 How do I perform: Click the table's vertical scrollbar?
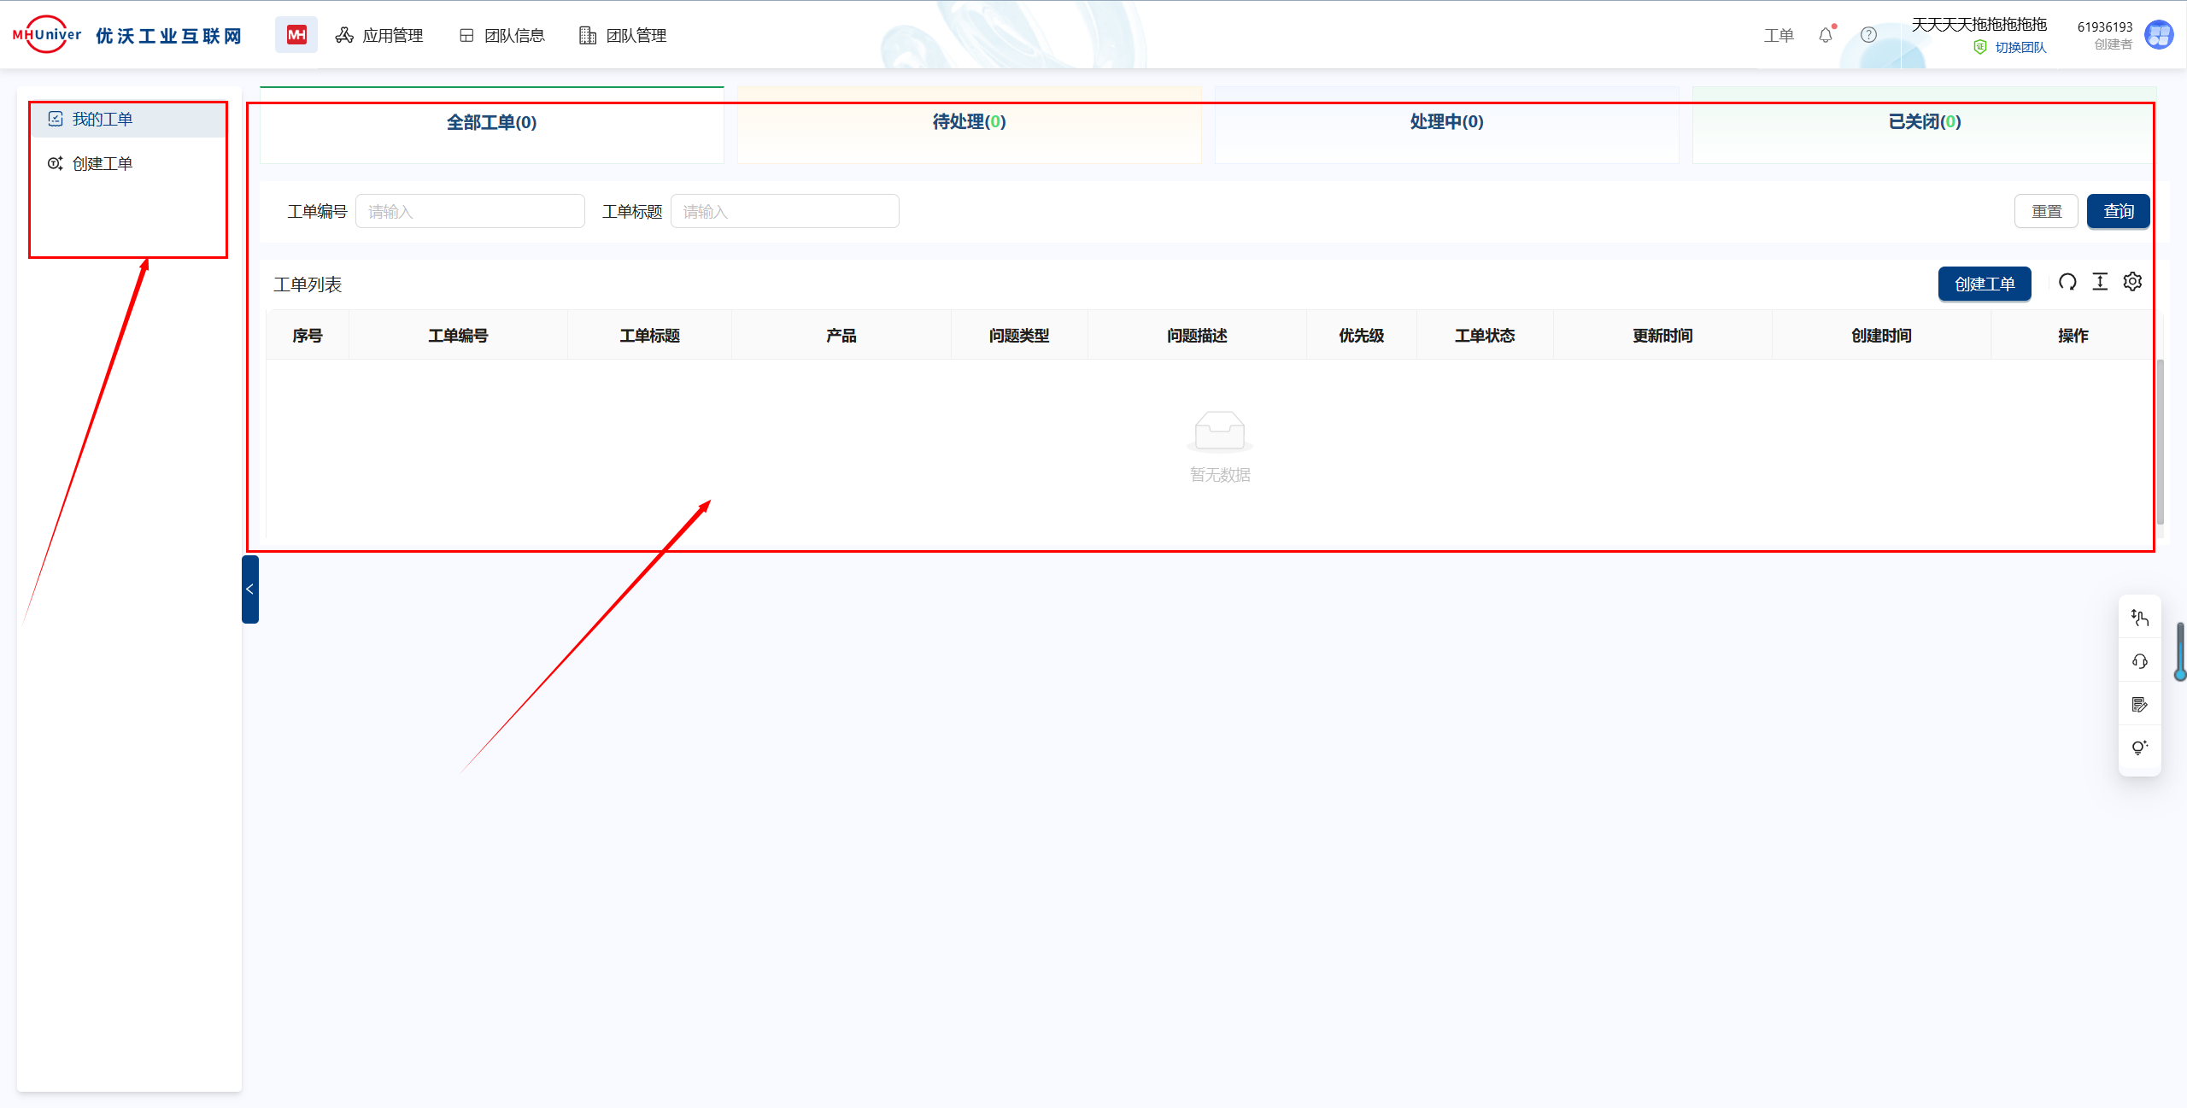point(2161,440)
